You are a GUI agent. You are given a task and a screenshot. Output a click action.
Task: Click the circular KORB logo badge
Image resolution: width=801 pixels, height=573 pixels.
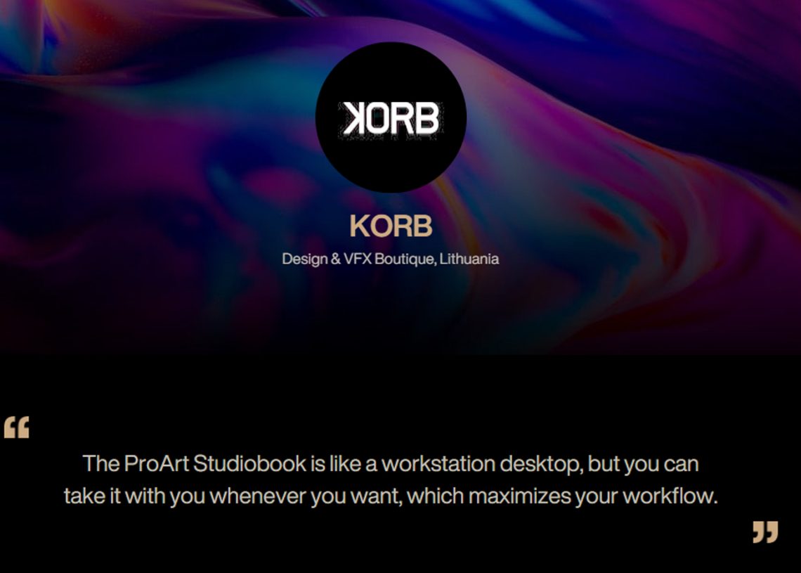tap(391, 117)
